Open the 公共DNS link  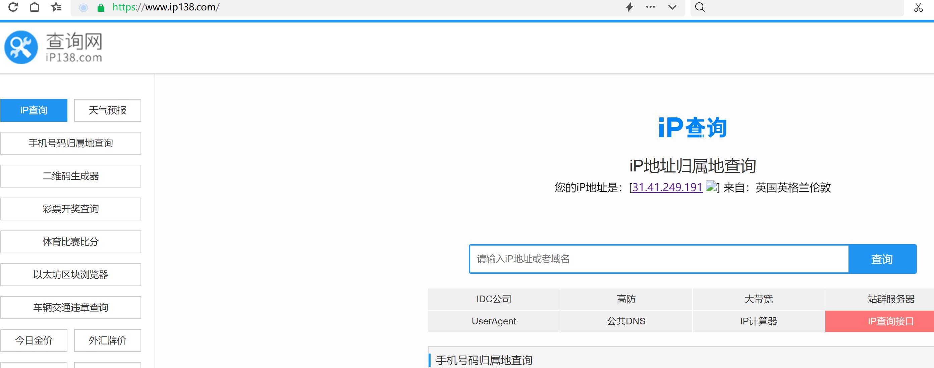click(626, 321)
